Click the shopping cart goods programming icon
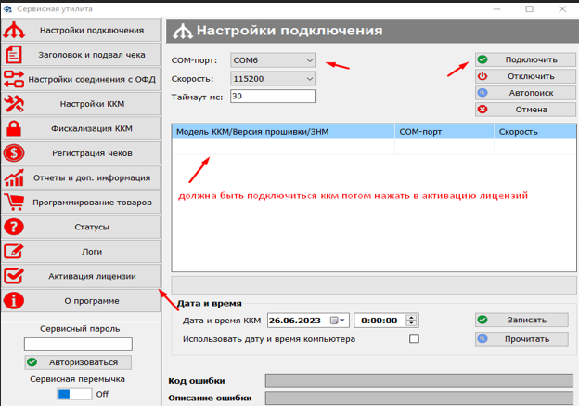This screenshot has width=579, height=406. tap(14, 202)
